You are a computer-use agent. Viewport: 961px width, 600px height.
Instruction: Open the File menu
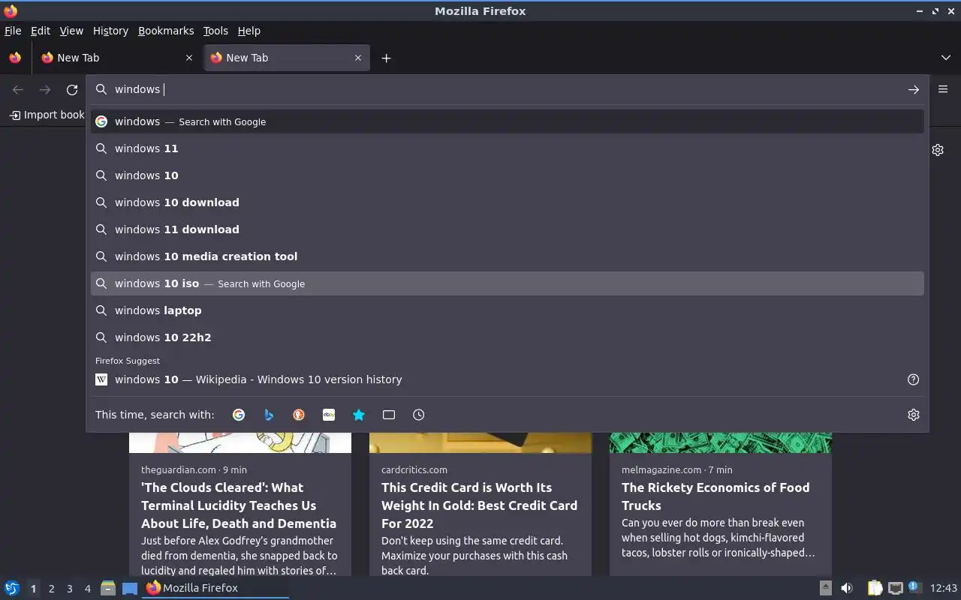(13, 31)
